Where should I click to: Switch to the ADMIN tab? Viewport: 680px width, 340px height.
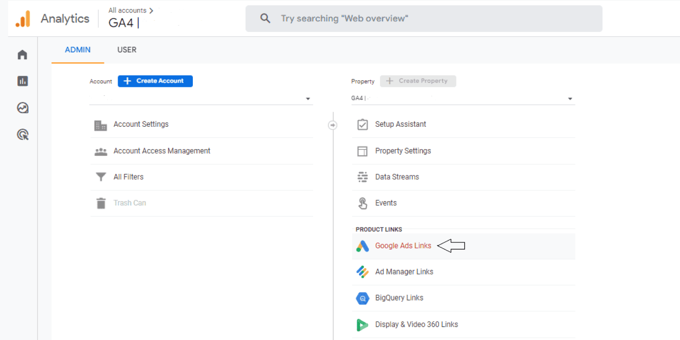point(78,50)
